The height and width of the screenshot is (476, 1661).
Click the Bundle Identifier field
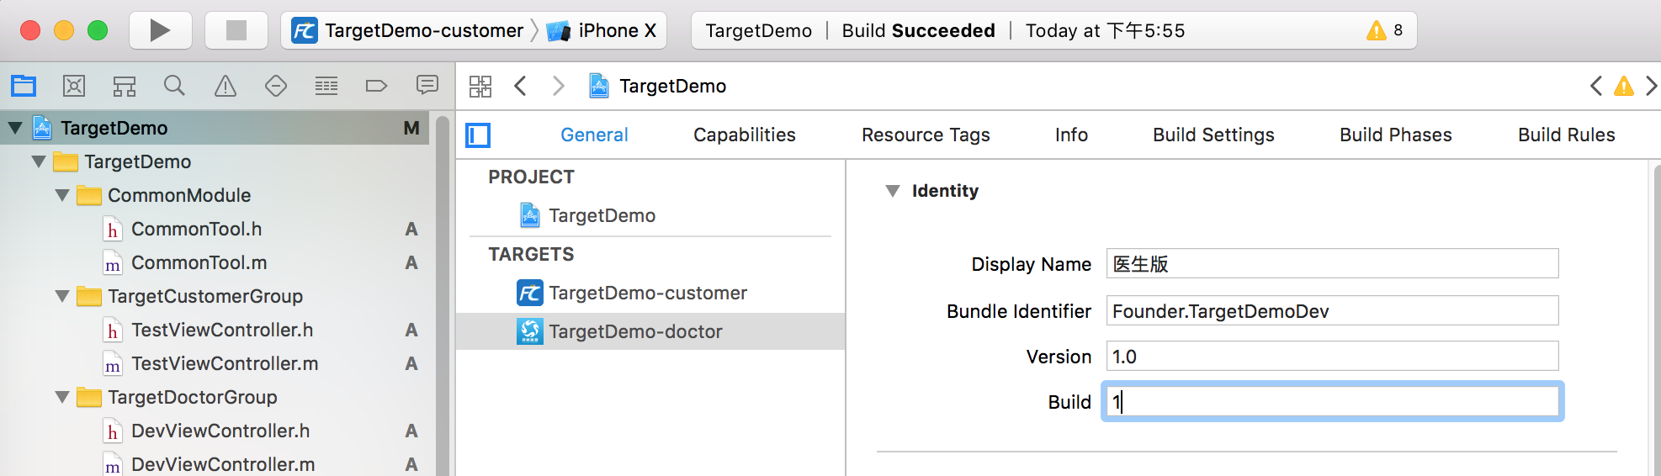coord(1332,310)
